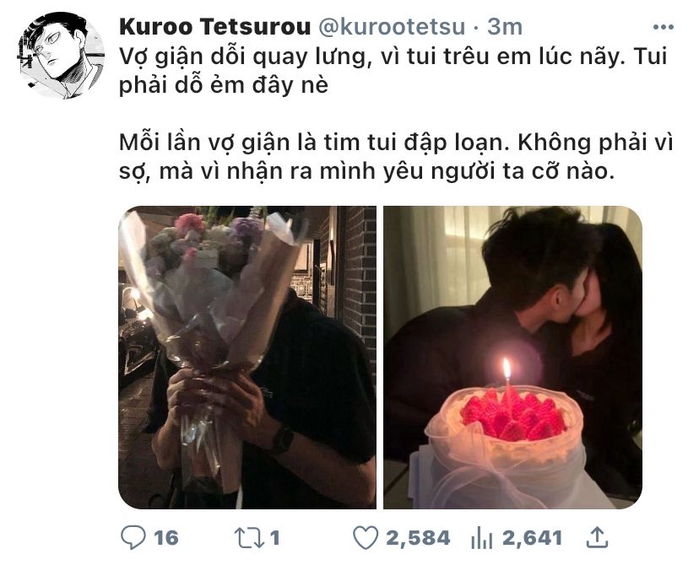Like the tweet with heart icon

coord(366,537)
